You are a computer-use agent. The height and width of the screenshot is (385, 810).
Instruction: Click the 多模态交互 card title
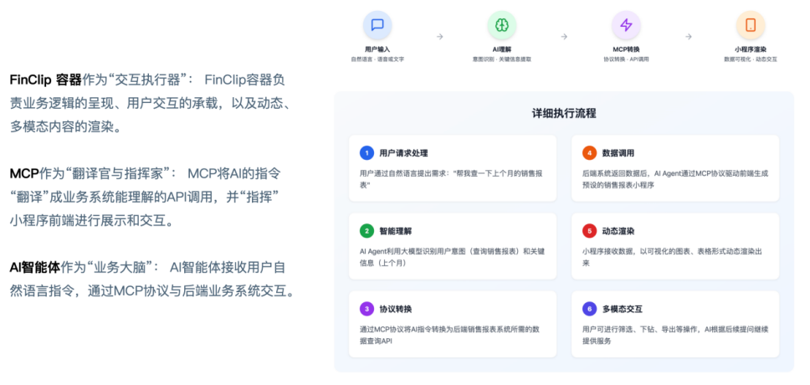(622, 310)
